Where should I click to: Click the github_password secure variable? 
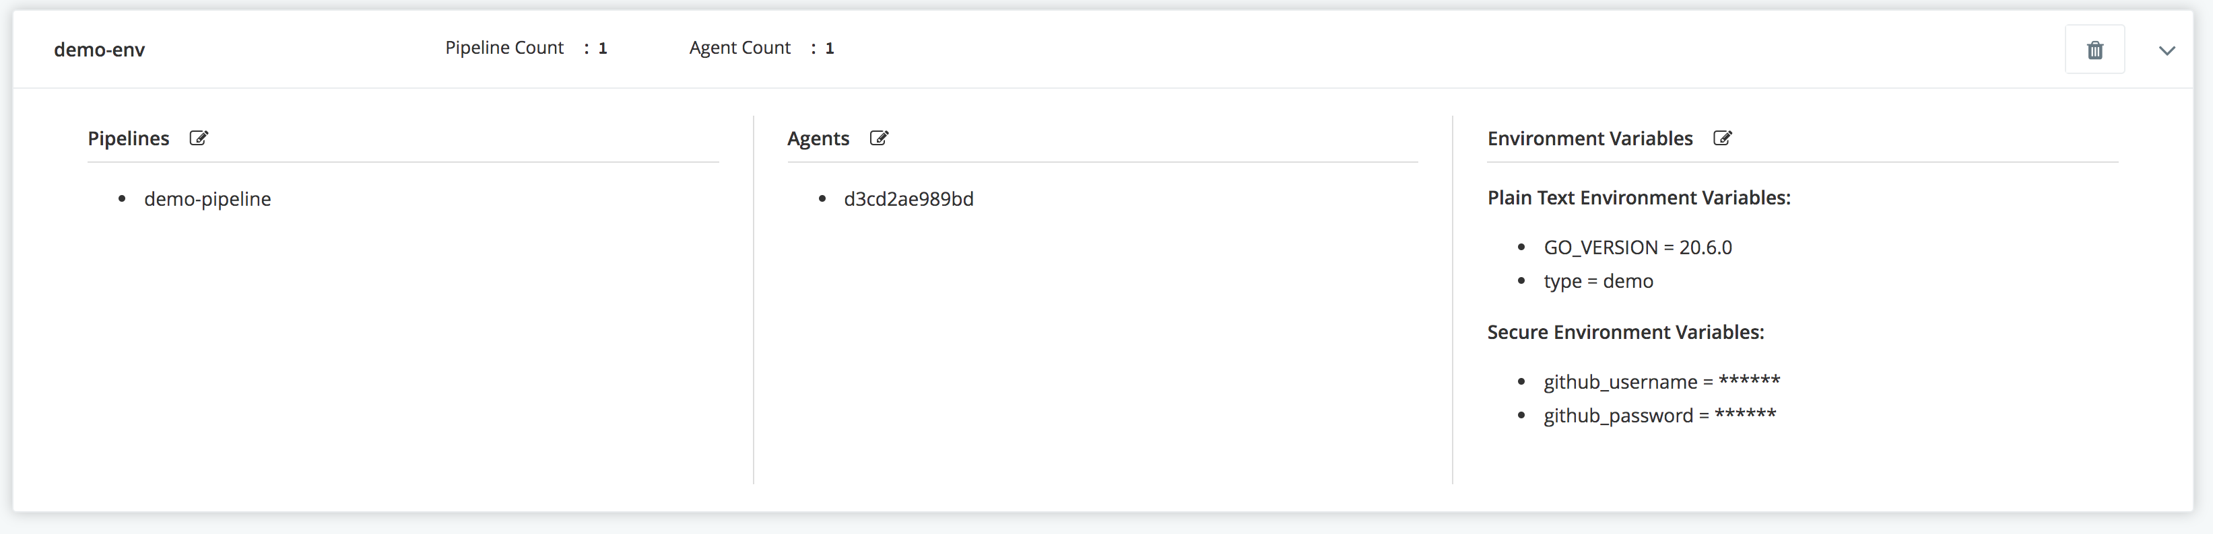point(1659,416)
